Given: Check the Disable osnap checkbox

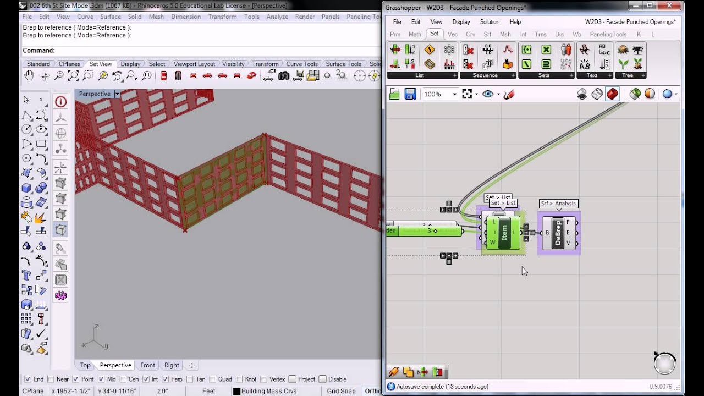Looking at the screenshot, I should point(323,379).
